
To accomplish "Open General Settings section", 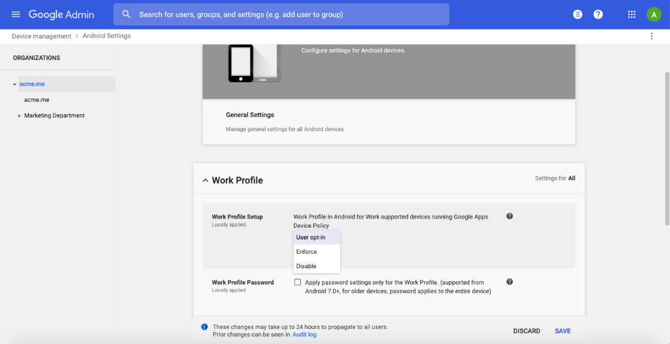I will [250, 115].
